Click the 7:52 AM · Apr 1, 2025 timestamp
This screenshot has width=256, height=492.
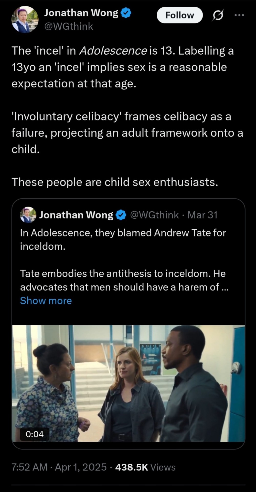(59, 467)
